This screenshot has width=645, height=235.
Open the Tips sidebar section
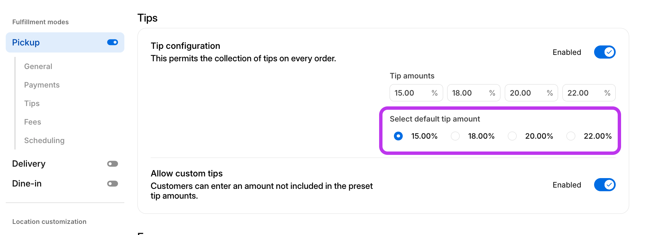click(x=32, y=103)
